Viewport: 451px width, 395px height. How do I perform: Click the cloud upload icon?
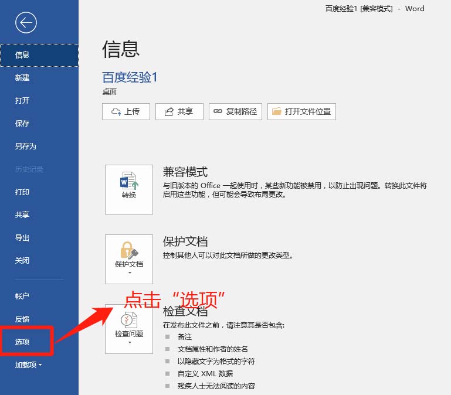click(x=116, y=111)
